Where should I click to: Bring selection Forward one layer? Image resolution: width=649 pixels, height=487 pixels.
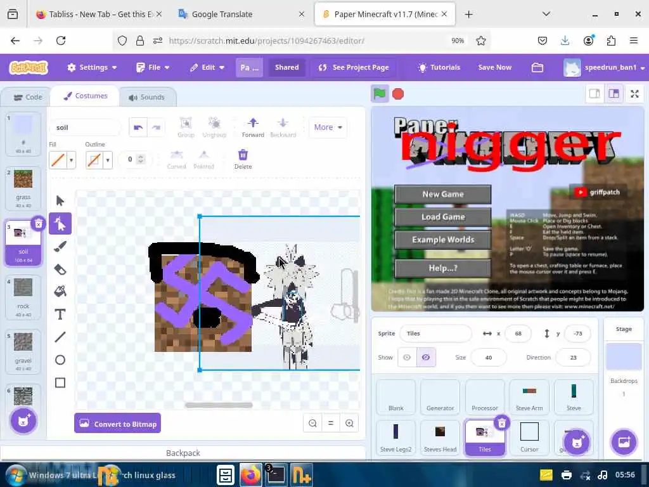253,127
